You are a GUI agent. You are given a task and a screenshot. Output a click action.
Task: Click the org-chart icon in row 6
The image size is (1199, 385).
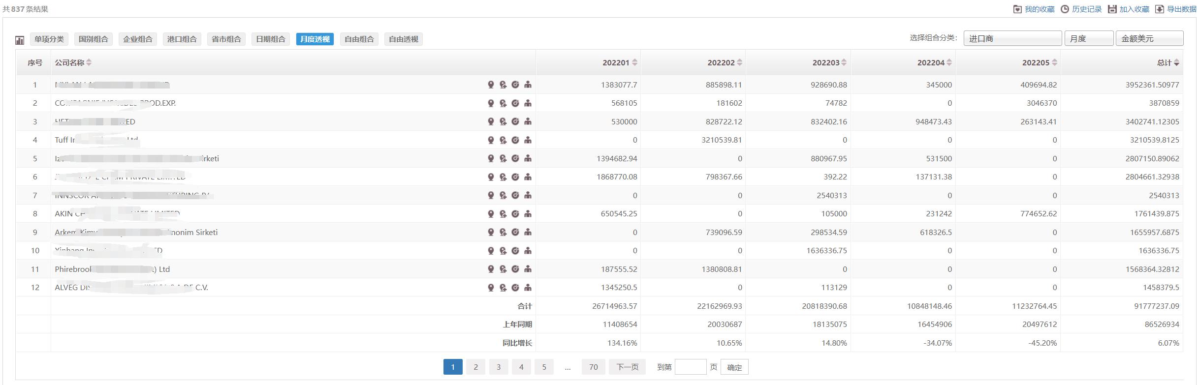(528, 177)
